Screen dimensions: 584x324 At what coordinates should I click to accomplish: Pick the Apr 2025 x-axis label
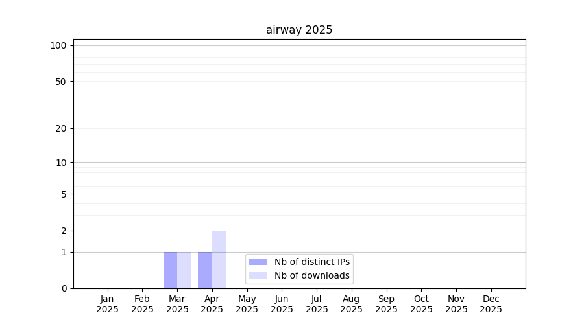coord(212,304)
